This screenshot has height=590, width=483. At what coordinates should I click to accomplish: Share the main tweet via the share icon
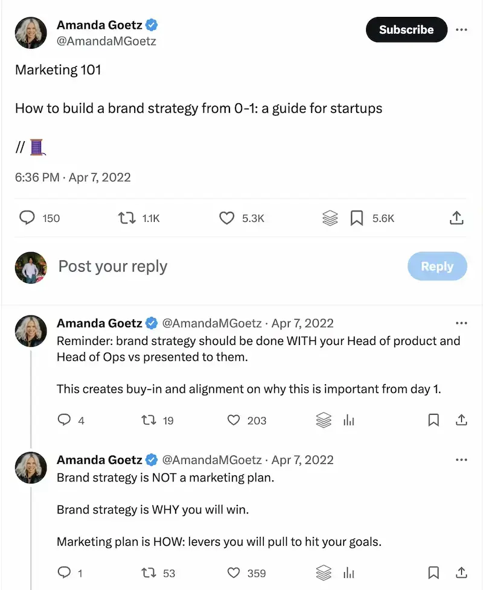click(457, 218)
